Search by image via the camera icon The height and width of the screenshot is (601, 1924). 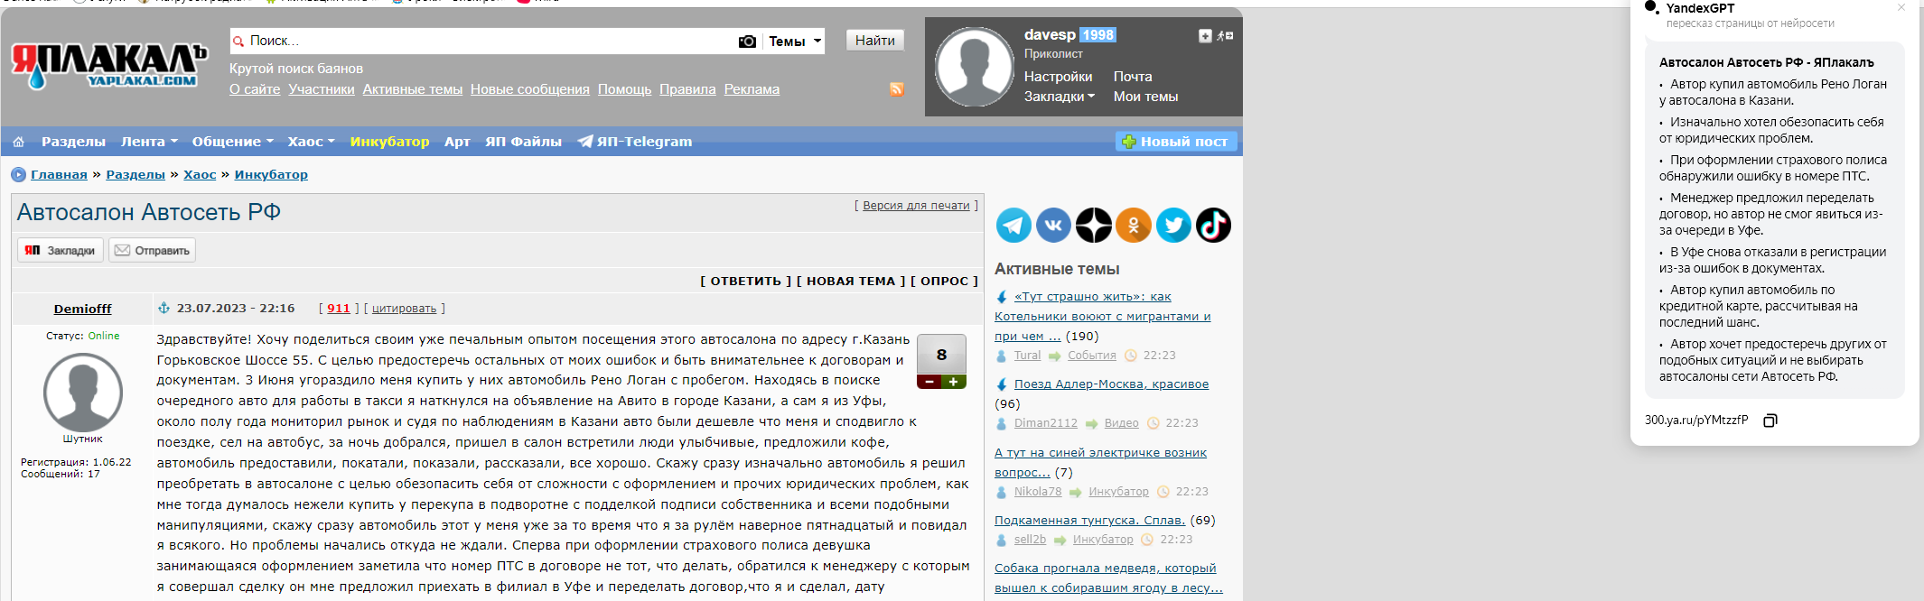click(x=747, y=42)
